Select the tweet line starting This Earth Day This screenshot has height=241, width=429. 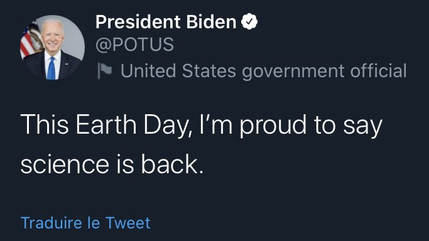pyautogui.click(x=201, y=126)
